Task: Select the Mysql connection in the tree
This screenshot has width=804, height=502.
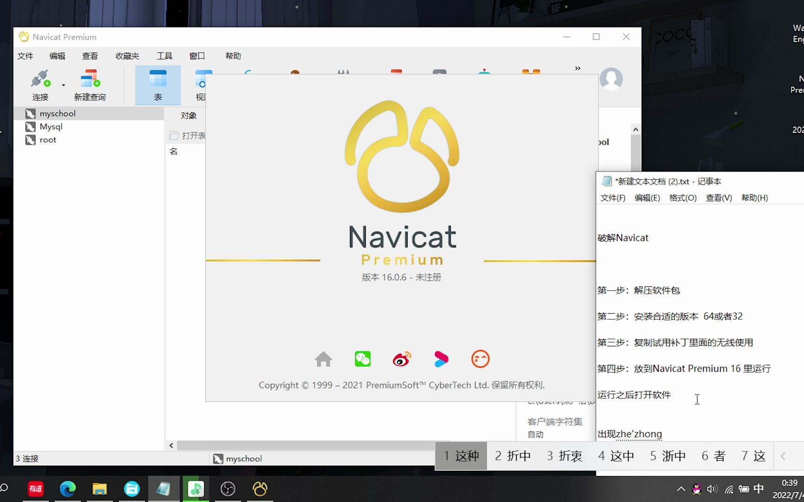Action: pos(89,126)
